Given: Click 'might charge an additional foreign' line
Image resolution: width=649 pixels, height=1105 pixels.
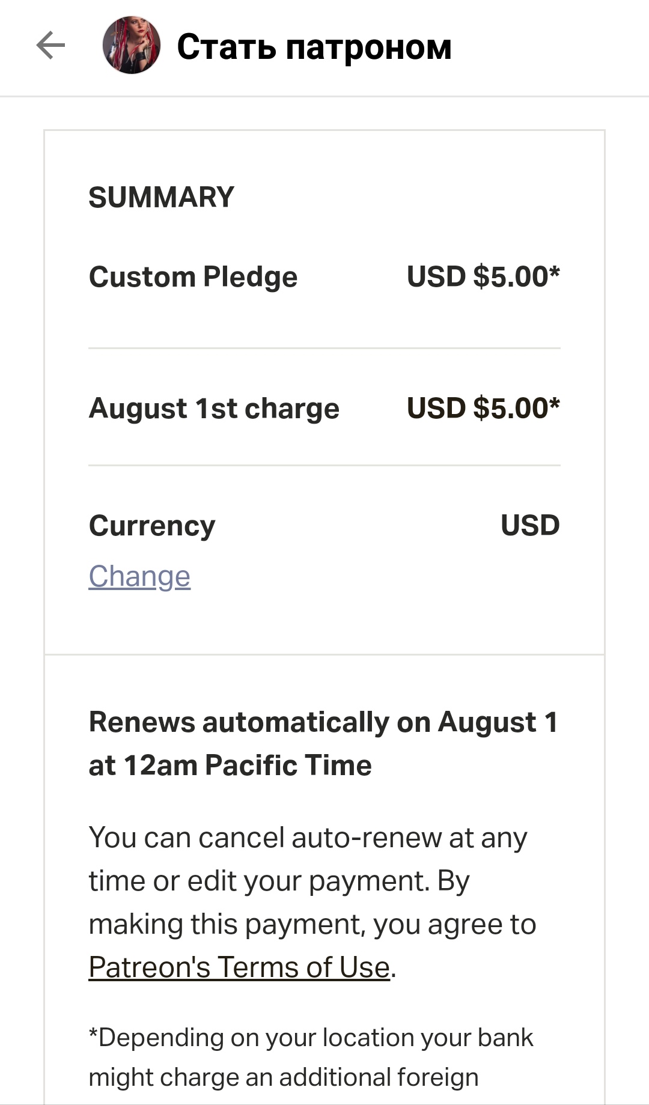Looking at the screenshot, I should tap(284, 1077).
